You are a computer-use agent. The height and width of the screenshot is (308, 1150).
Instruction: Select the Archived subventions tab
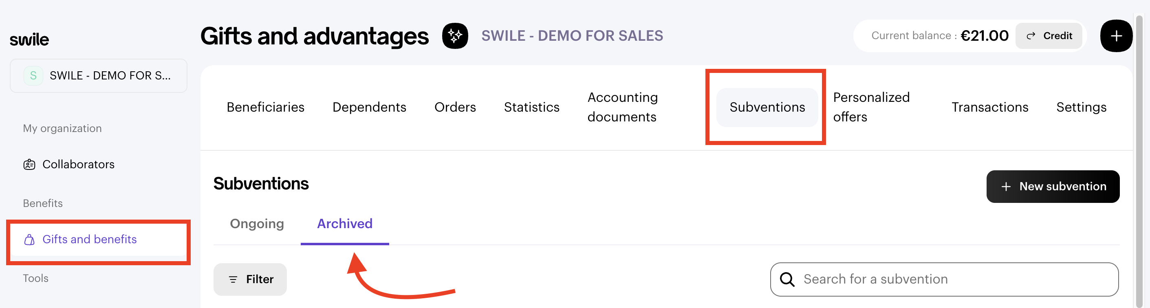(345, 224)
